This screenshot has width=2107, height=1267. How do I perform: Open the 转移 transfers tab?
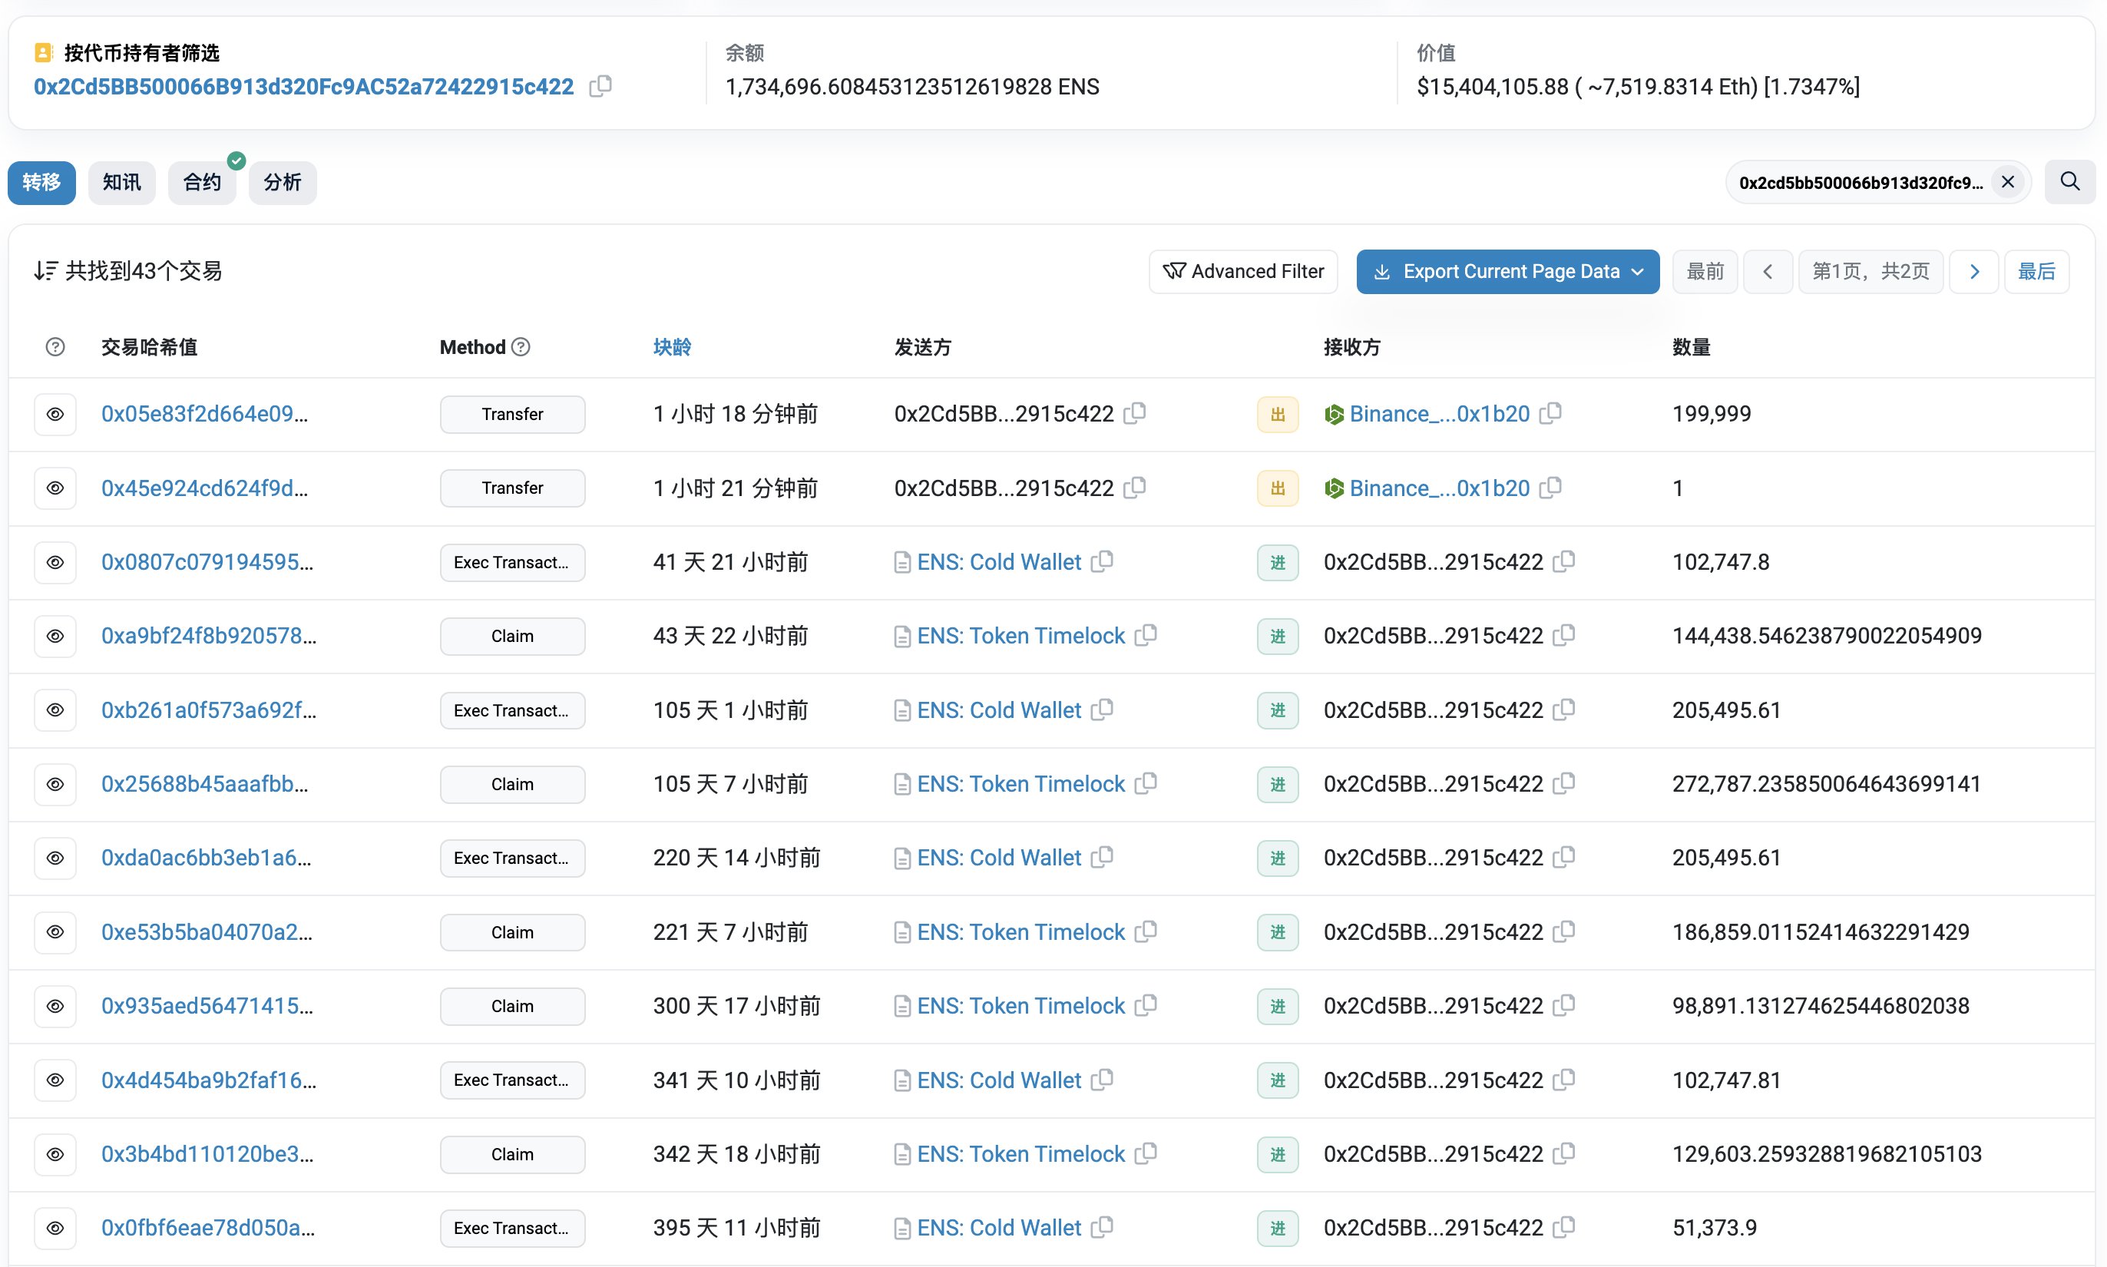41,183
